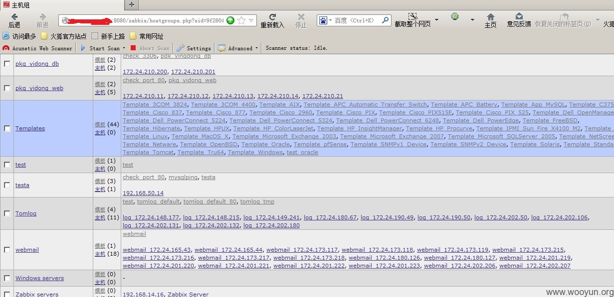Open the pkg_yidong_web host group

[39, 88]
